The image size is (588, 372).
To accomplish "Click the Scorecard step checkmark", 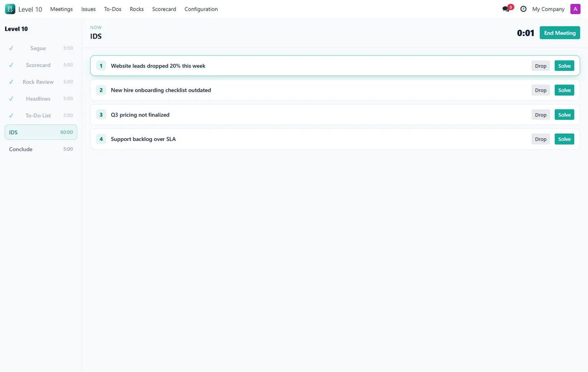I will coord(11,65).
